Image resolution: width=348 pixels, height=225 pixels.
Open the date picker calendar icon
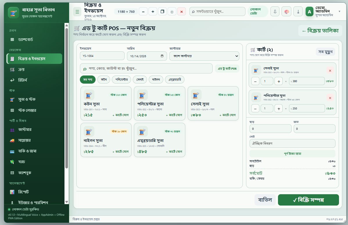click(x=162, y=56)
